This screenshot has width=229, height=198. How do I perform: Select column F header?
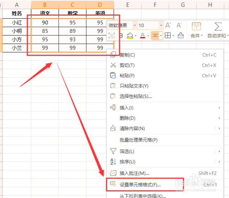click(155, 5)
